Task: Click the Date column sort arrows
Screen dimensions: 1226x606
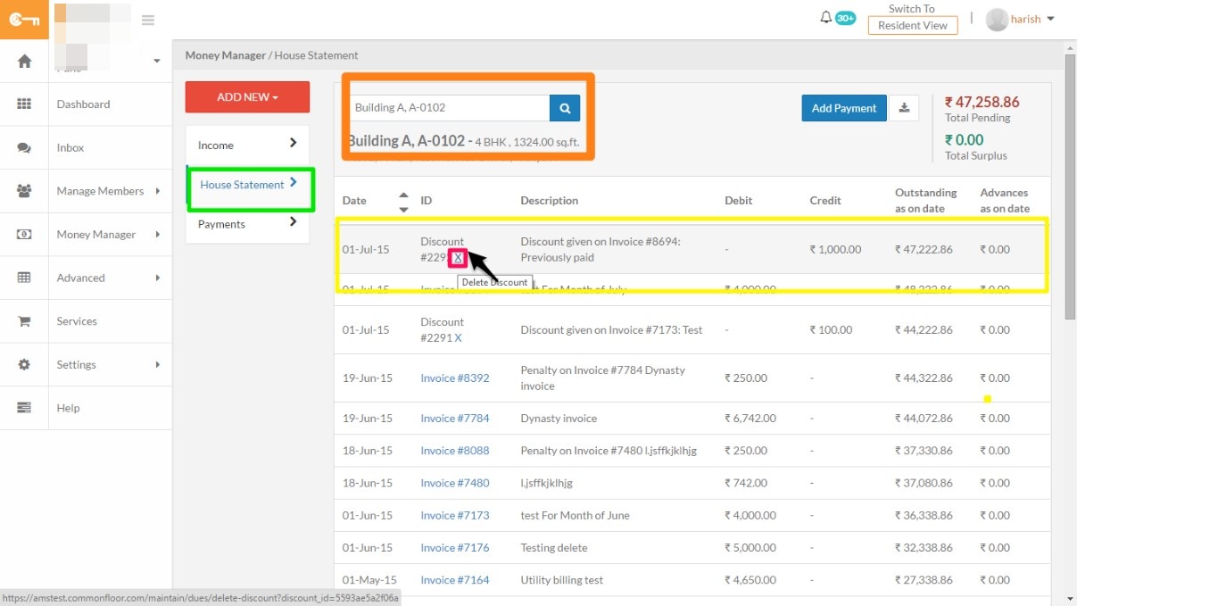Action: point(403,203)
